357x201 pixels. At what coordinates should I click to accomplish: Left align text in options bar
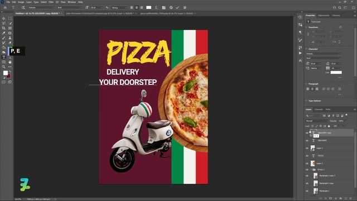pos(132,7)
